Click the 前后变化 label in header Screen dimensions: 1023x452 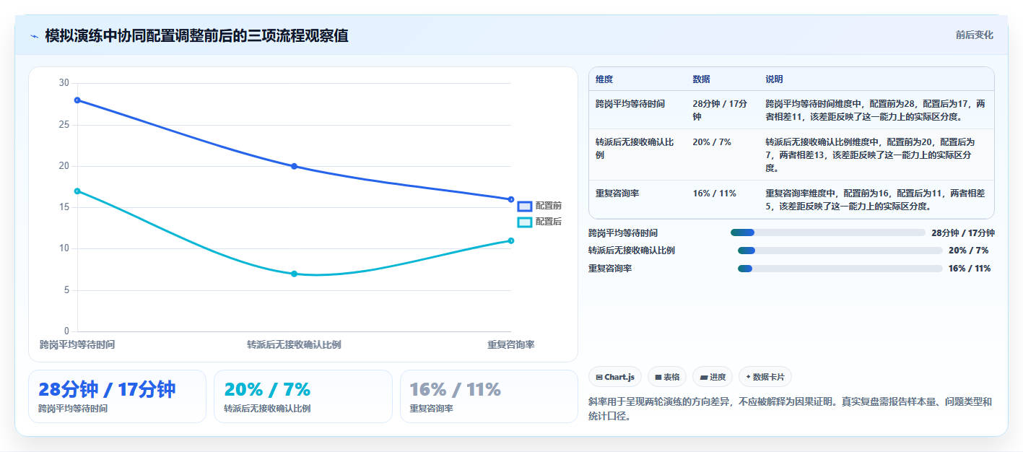coord(974,35)
